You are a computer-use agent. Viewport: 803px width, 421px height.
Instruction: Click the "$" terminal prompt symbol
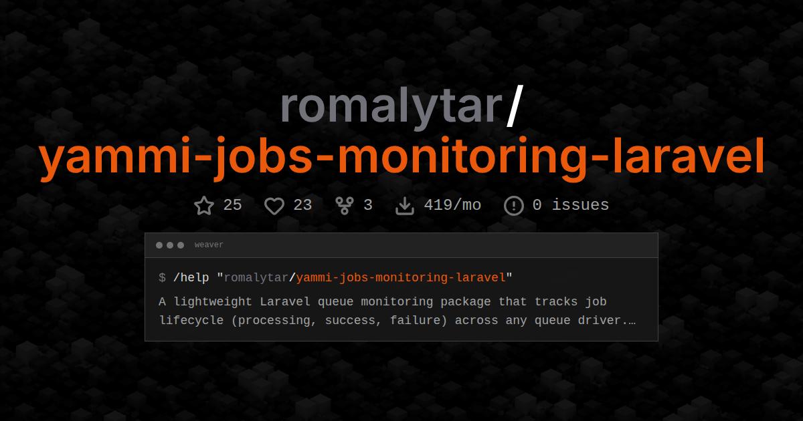click(x=162, y=277)
